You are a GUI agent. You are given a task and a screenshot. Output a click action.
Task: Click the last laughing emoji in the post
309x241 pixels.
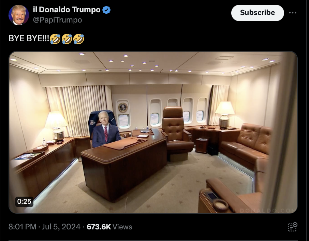coord(79,39)
